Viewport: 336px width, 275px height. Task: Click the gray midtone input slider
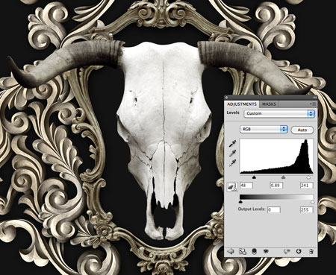tap(283, 177)
